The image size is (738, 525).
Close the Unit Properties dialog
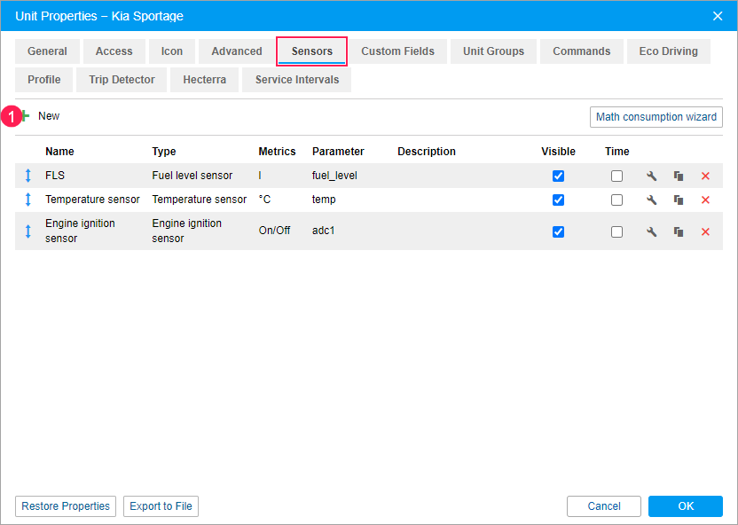coord(718,16)
